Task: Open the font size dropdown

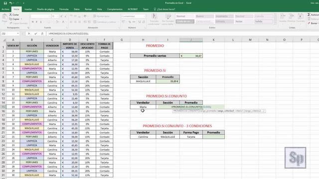Action: pos(58,16)
